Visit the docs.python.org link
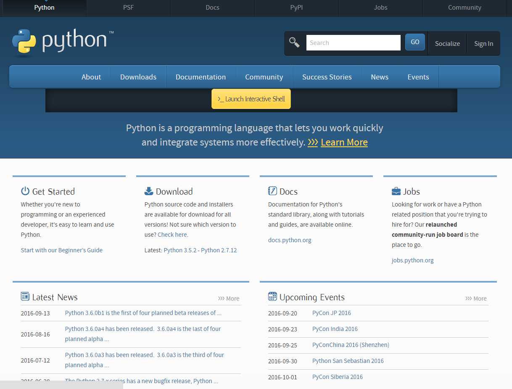Viewport: 512px width, 389px height. pos(290,240)
